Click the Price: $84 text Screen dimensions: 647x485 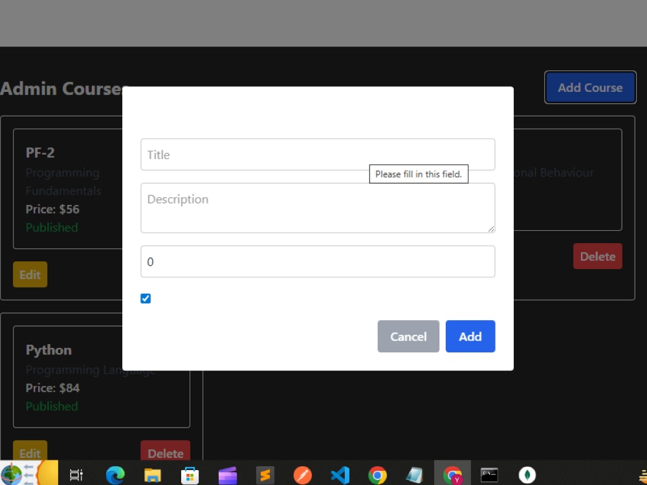(x=52, y=387)
